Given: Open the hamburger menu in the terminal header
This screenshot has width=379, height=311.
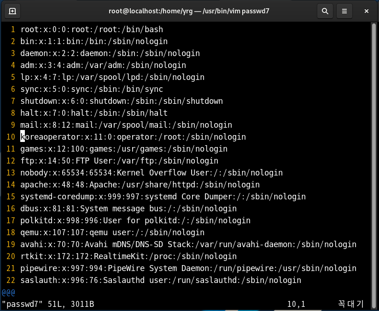Looking at the screenshot, I should point(344,11).
